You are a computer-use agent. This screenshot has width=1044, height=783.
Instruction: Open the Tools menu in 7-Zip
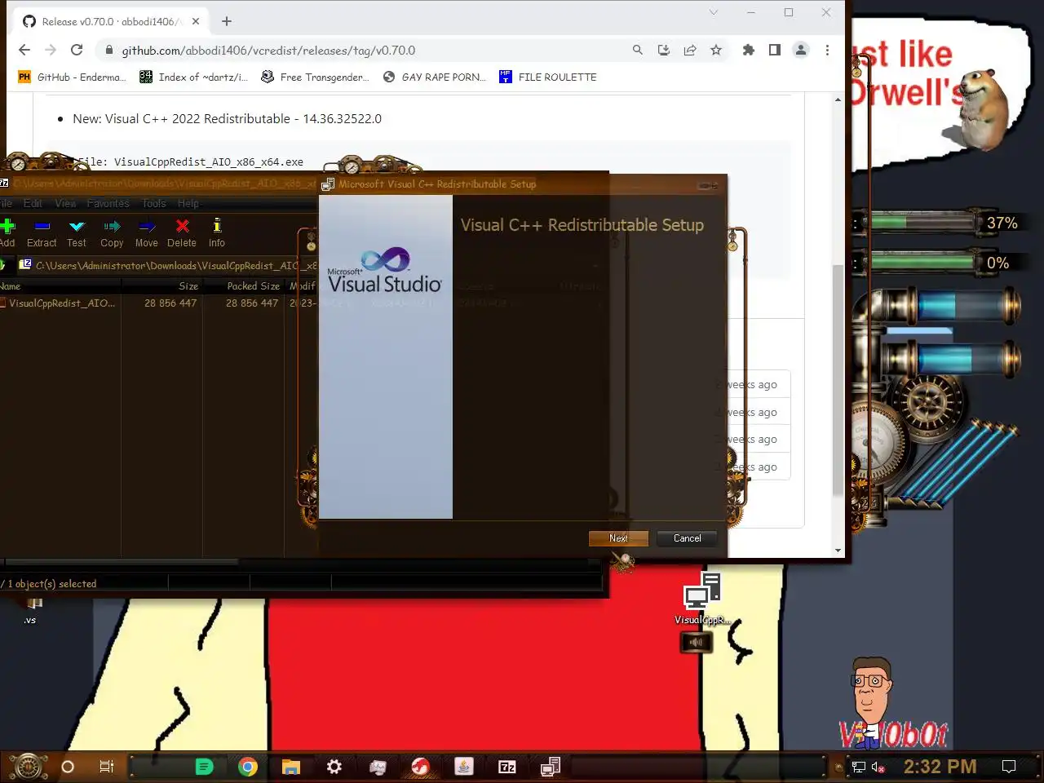point(153,203)
